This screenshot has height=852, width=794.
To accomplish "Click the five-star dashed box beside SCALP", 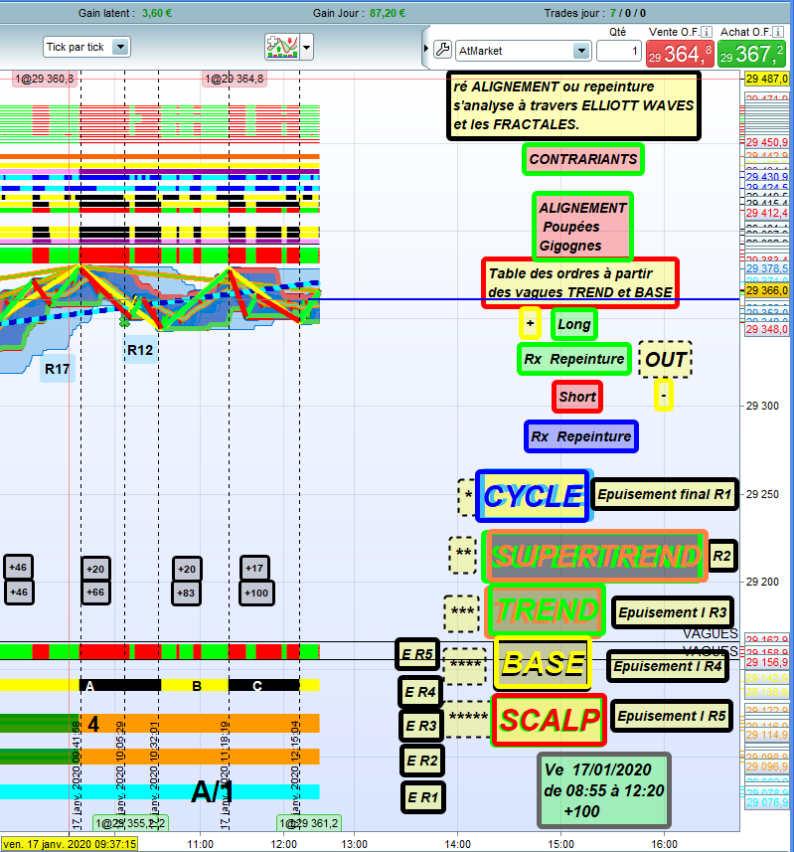I will 468,719.
